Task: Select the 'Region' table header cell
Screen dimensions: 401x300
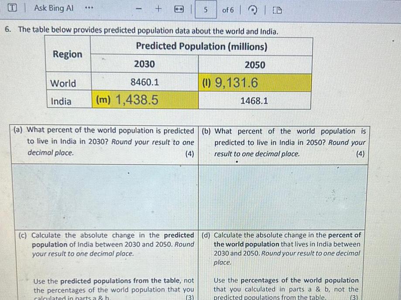Action: point(68,54)
